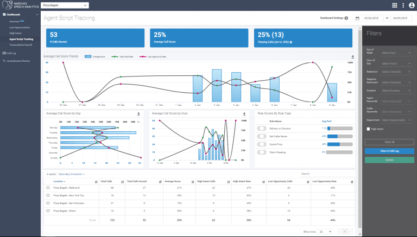Open Call Log in the sidebar
Image resolution: width=417 pixels, height=237 pixels.
click(11, 53)
